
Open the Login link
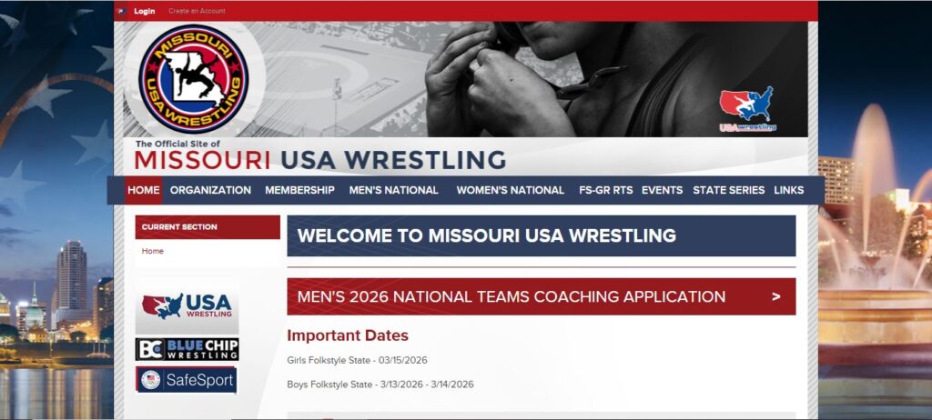[x=145, y=11]
